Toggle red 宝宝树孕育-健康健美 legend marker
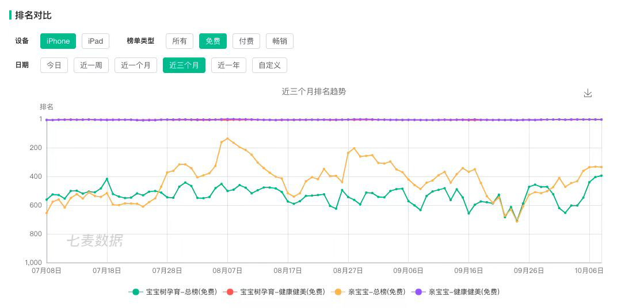The image size is (621, 308). point(230,292)
